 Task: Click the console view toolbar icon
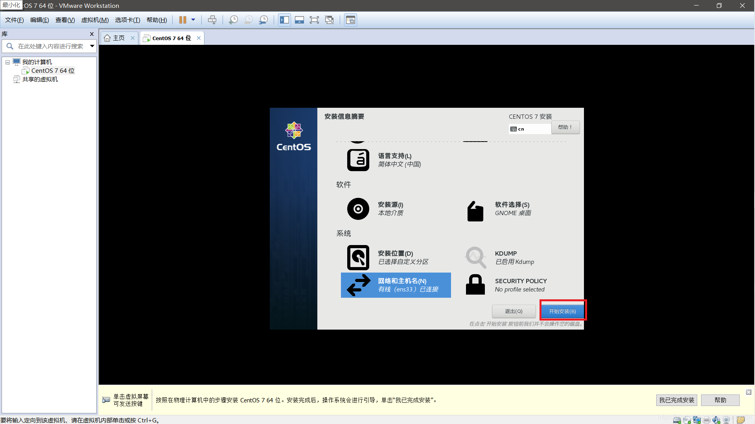pyautogui.click(x=350, y=20)
